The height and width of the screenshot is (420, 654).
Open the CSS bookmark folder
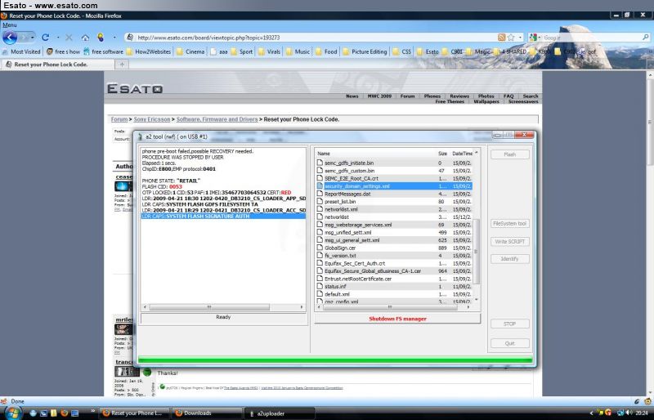pyautogui.click(x=402, y=51)
